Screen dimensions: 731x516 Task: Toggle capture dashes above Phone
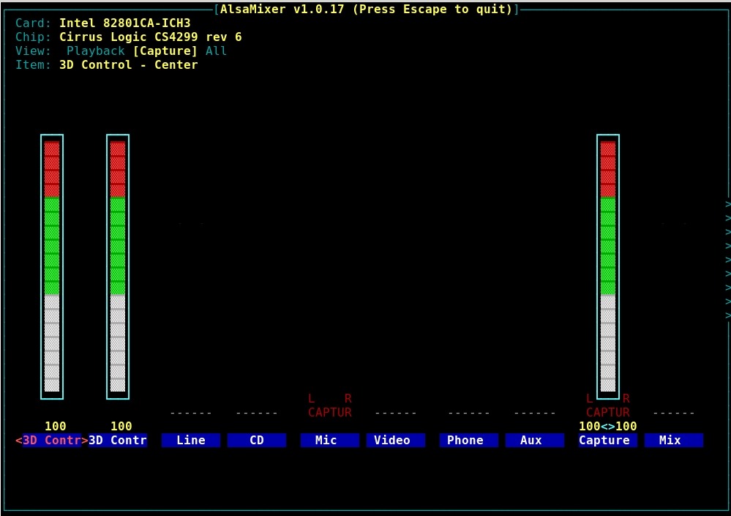click(468, 413)
